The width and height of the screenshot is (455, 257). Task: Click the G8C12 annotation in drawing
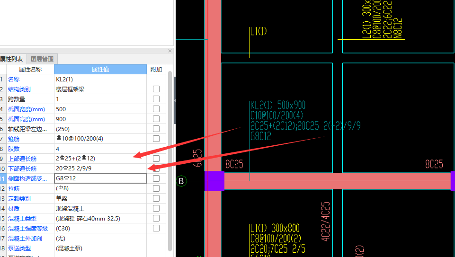(260, 136)
